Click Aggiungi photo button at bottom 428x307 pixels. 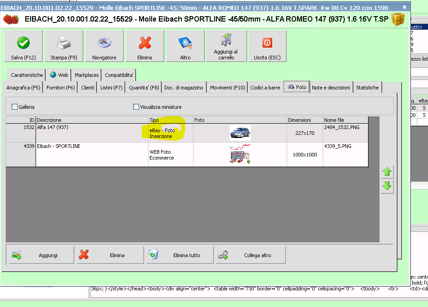tap(41, 255)
